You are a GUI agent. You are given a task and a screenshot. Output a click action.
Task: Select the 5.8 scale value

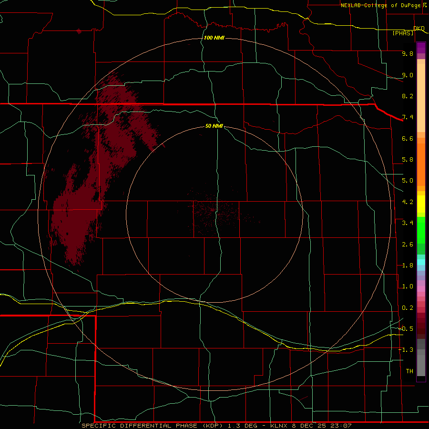[408, 160]
